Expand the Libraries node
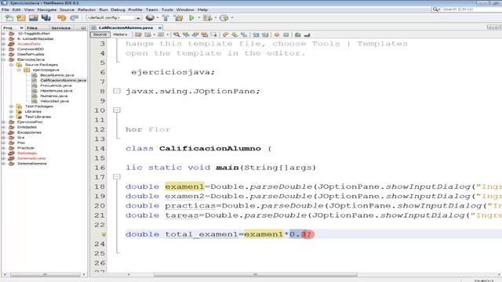The width and height of the screenshot is (502, 282). (12, 111)
